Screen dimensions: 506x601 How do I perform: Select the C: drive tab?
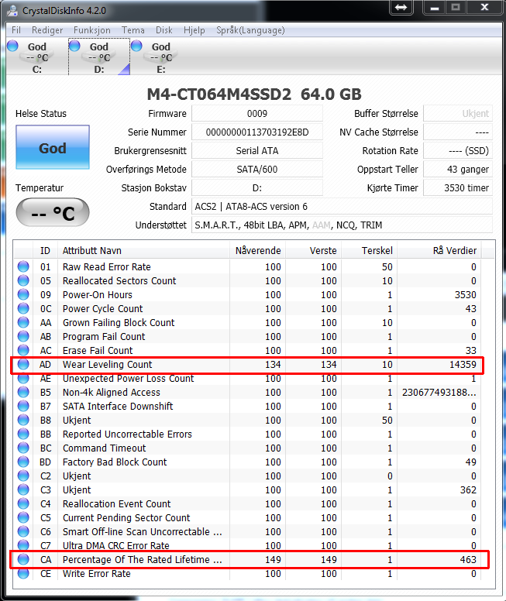37,57
